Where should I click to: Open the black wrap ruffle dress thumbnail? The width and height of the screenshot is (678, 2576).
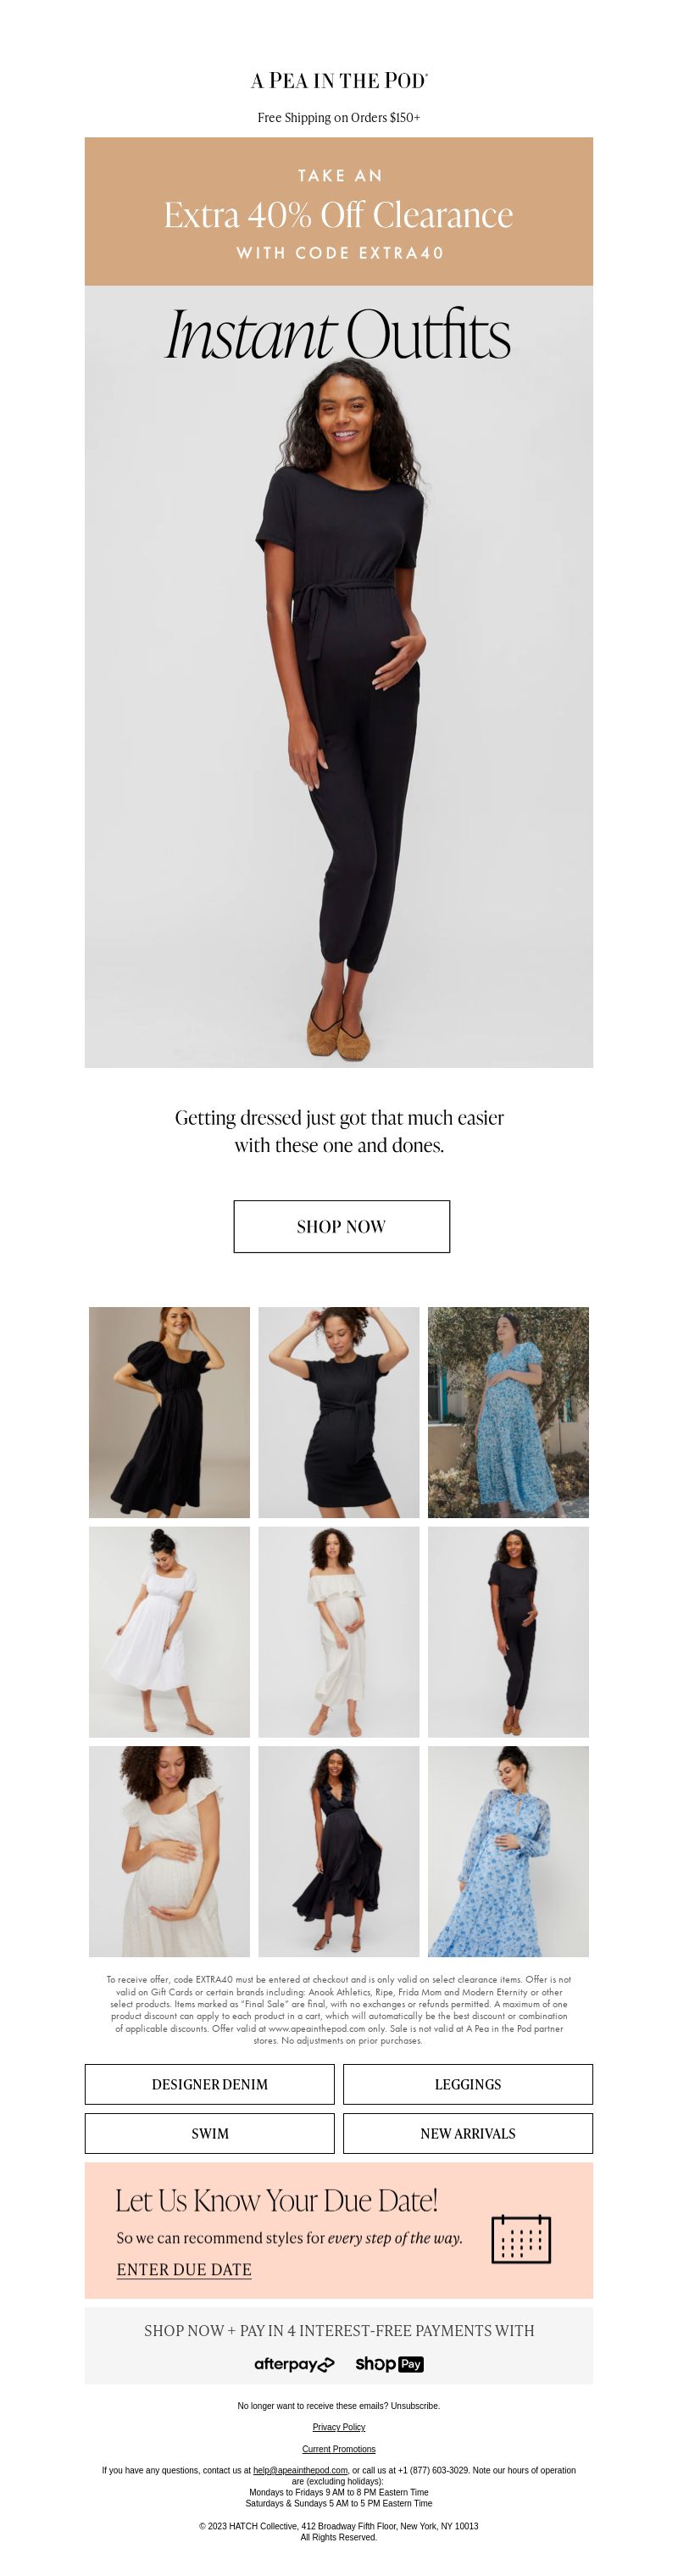pos(339,1851)
